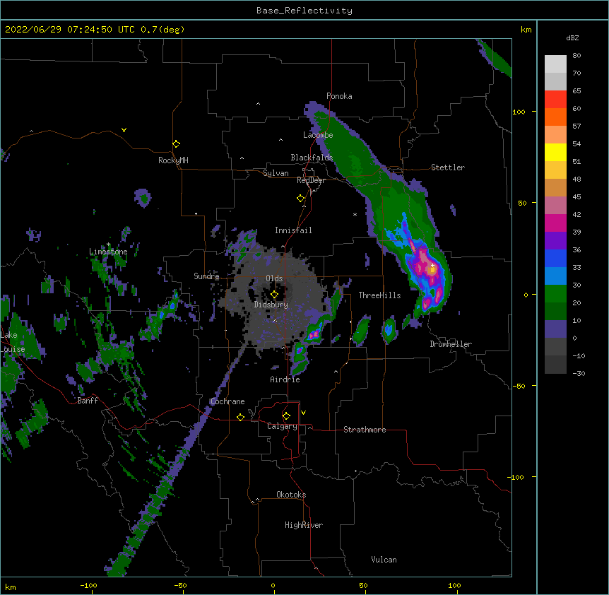The width and height of the screenshot is (609, 595).
Task: Select the yellow V marker northwest of RockyMH
Action: [124, 130]
